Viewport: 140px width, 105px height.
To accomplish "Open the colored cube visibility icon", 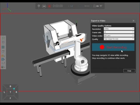I will pyautogui.click(x=2, y=67).
